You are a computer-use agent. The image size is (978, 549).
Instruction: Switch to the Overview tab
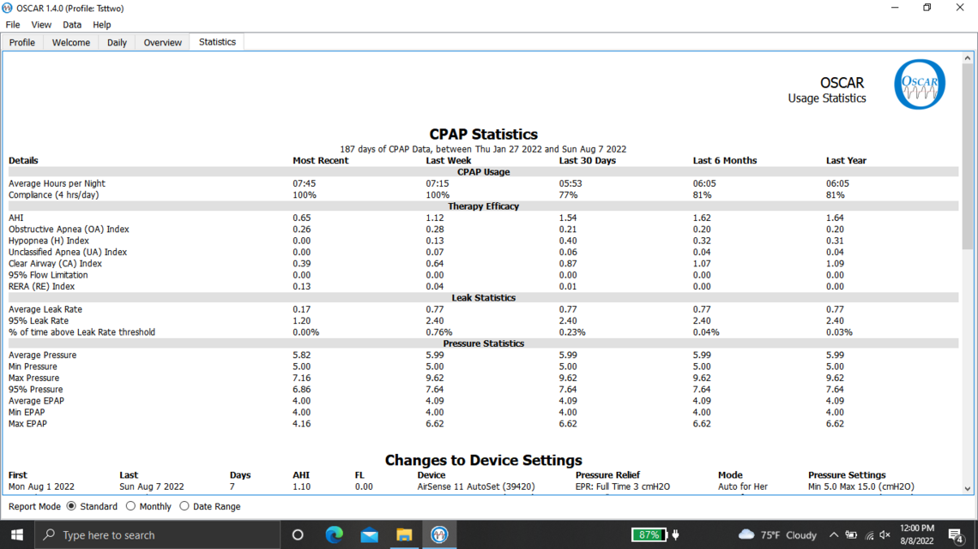tap(162, 42)
